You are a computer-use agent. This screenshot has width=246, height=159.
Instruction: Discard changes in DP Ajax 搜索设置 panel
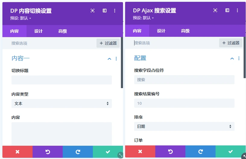140,151
